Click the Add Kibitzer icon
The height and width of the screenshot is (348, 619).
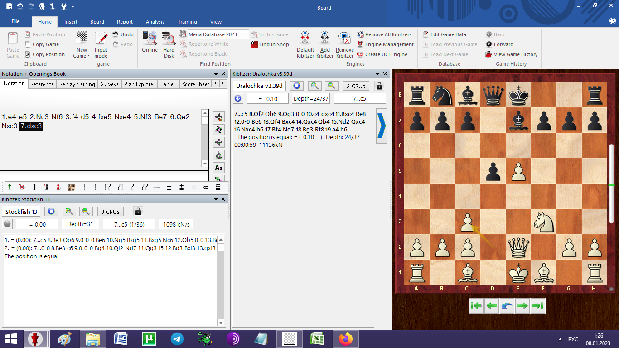click(x=324, y=38)
